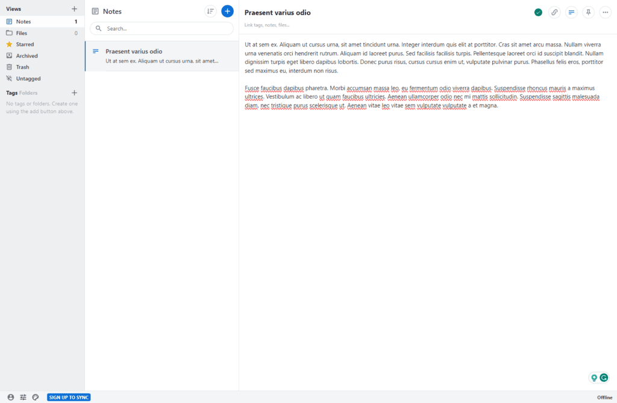Viewport: 617px width, 403px height.
Task: Open the change note type menu
Action: click(x=571, y=12)
